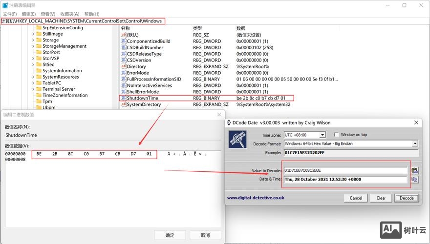The width and height of the screenshot is (430, 244).
Task: Click the Value to Decode field
Action: (x=345, y=170)
